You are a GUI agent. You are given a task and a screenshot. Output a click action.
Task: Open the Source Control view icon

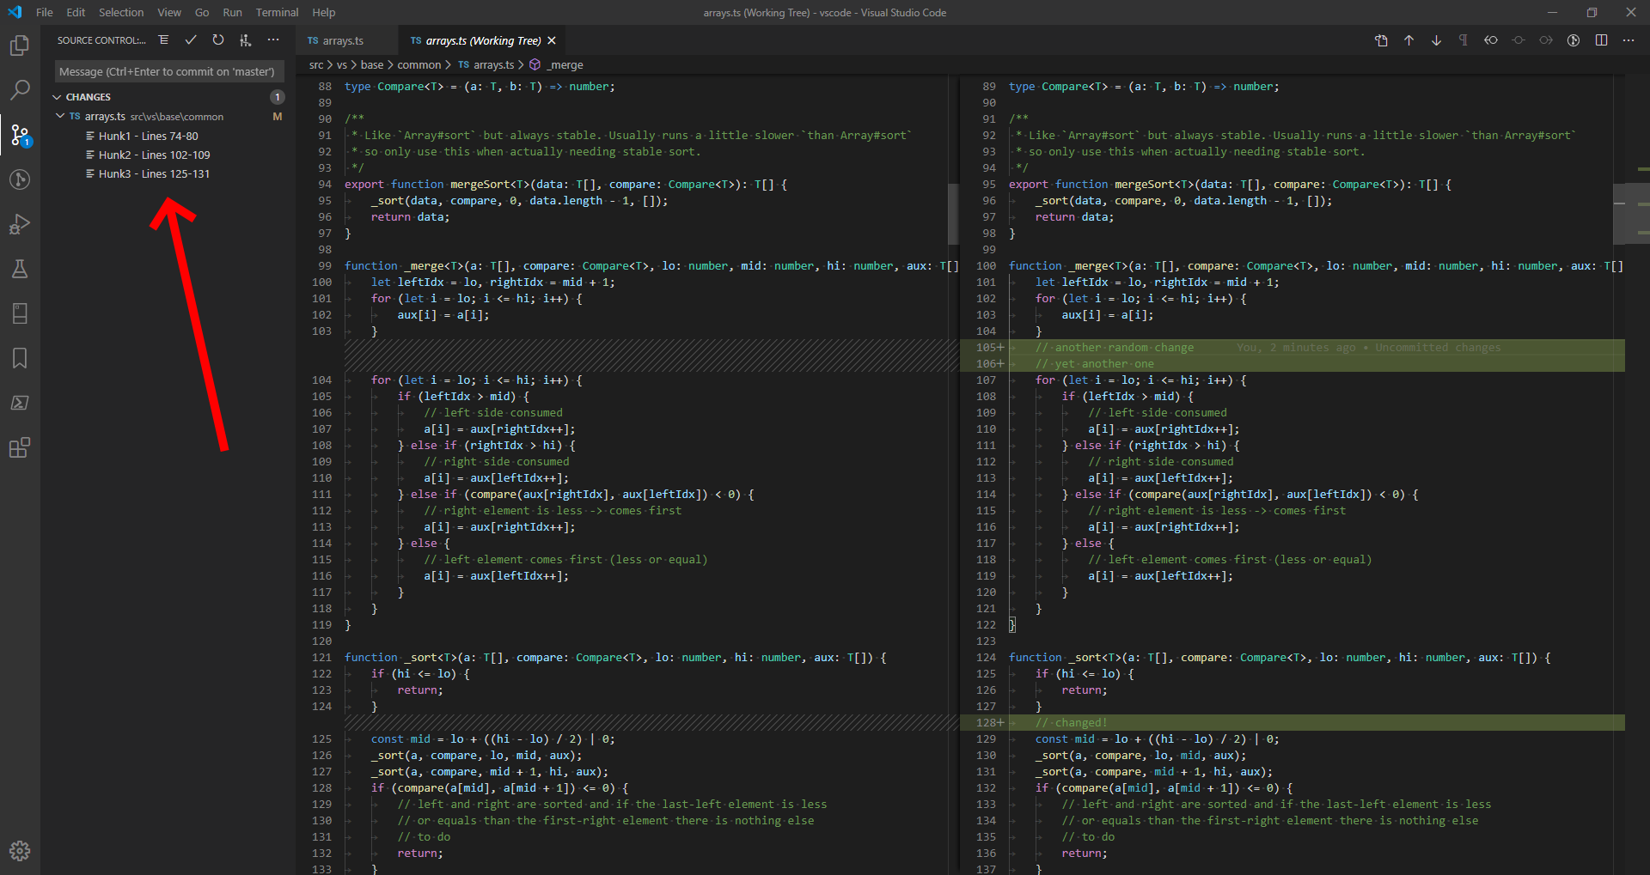20,135
